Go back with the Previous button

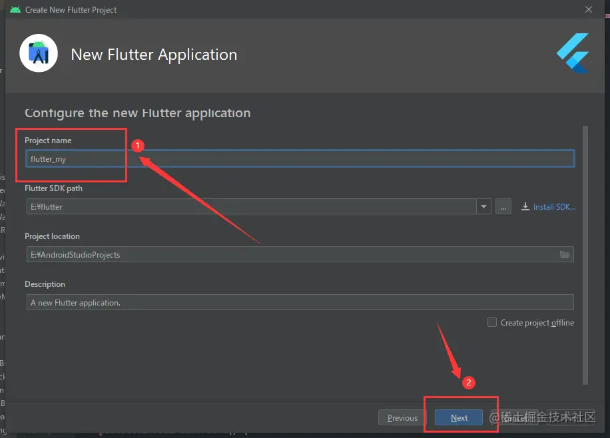(402, 417)
